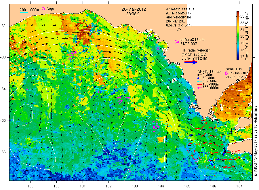This screenshot has width=259, height=190.
Task: Click the black altimetric velocity scale arrow
Action: pyautogui.click(x=175, y=29)
